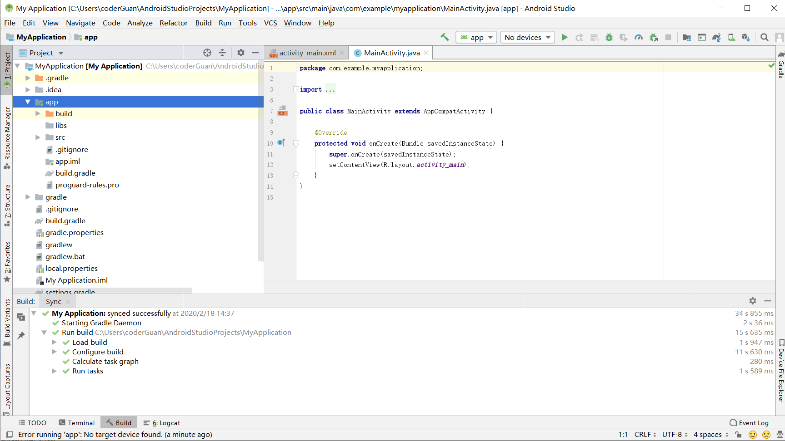Expand the .idea folder

point(28,90)
